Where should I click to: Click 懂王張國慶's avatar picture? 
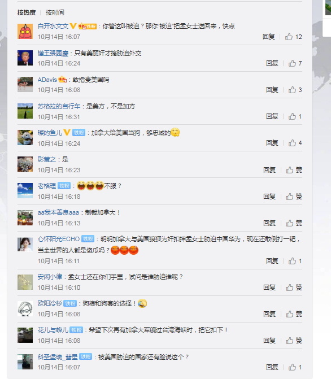tap(25, 58)
